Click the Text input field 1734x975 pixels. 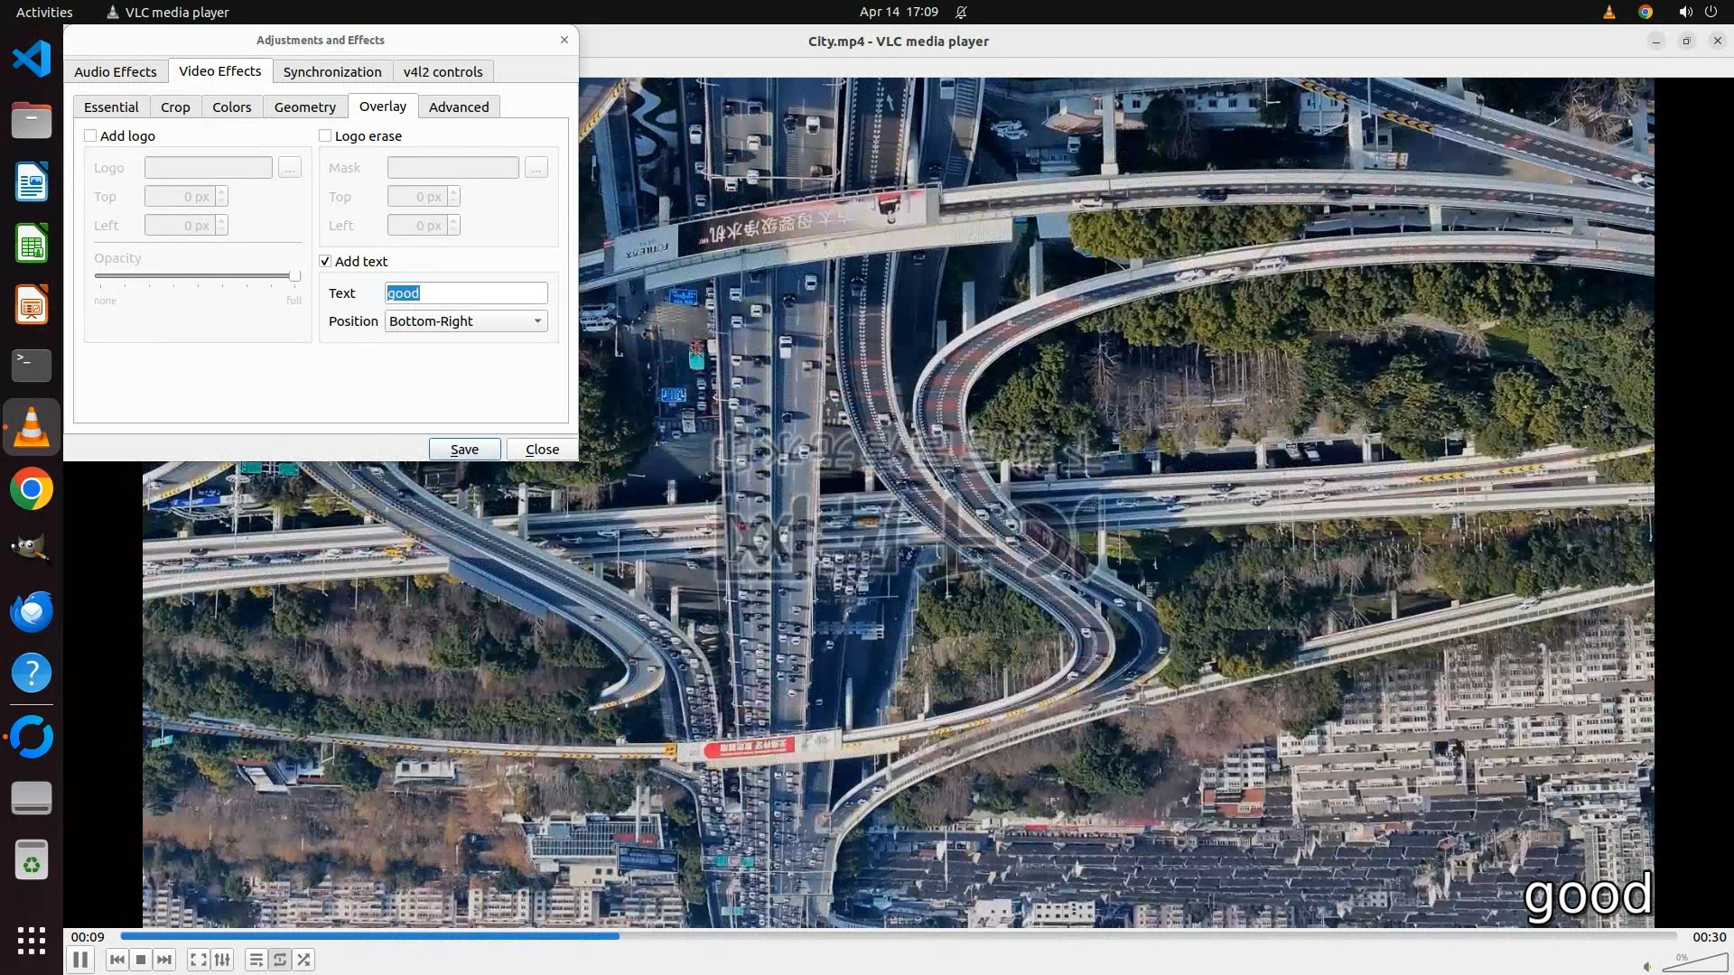(x=466, y=293)
